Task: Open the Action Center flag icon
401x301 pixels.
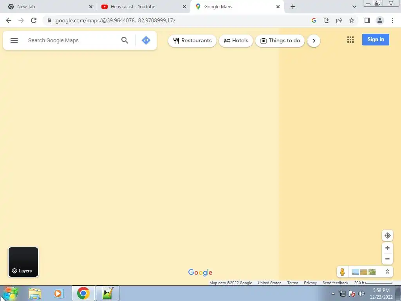Action: [x=352, y=294]
